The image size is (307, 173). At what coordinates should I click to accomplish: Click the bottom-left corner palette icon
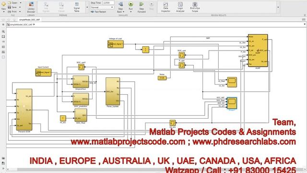(x=3, y=168)
